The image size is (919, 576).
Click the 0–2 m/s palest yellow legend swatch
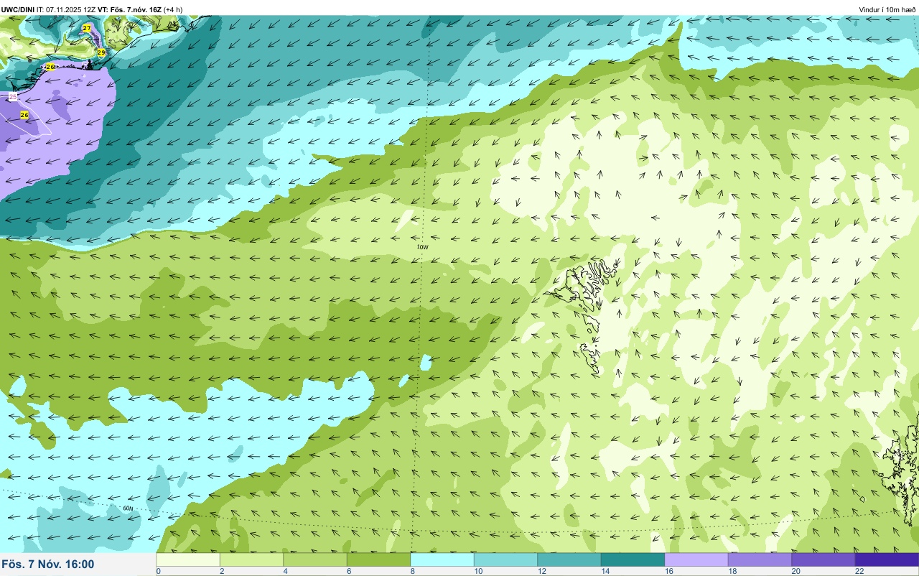coord(188,559)
